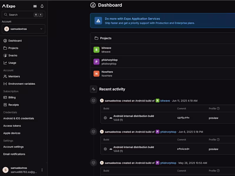Viewport: 235px width, 176px height.
Task: Open Apple devices page
Action: [12, 133]
